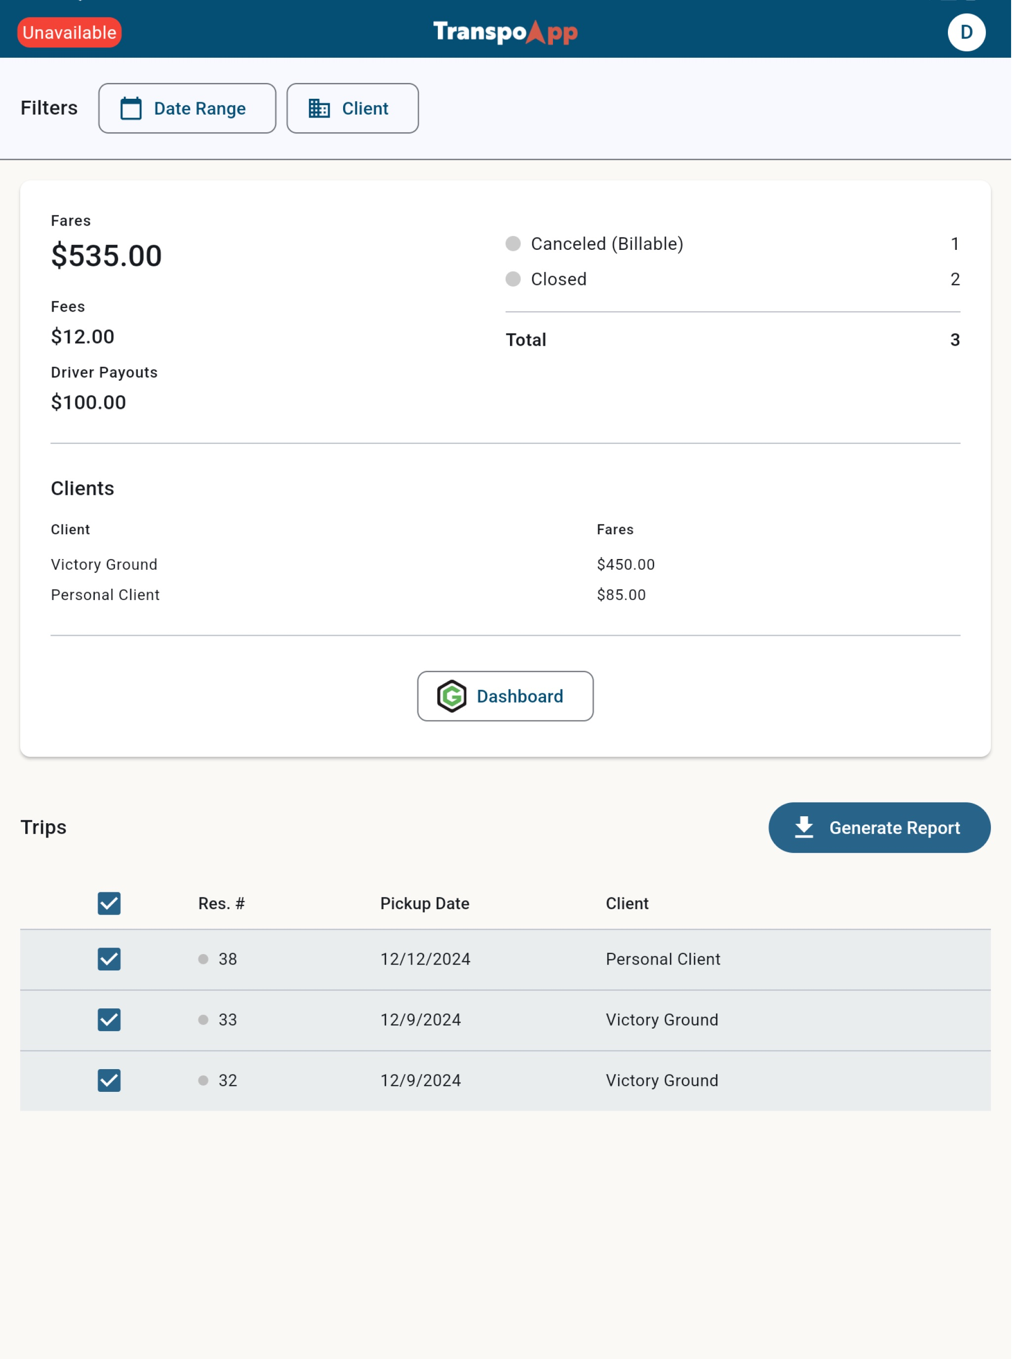Click the status dot beside reservation 33
Viewport: 1019px width, 1359px height.
click(x=203, y=1020)
